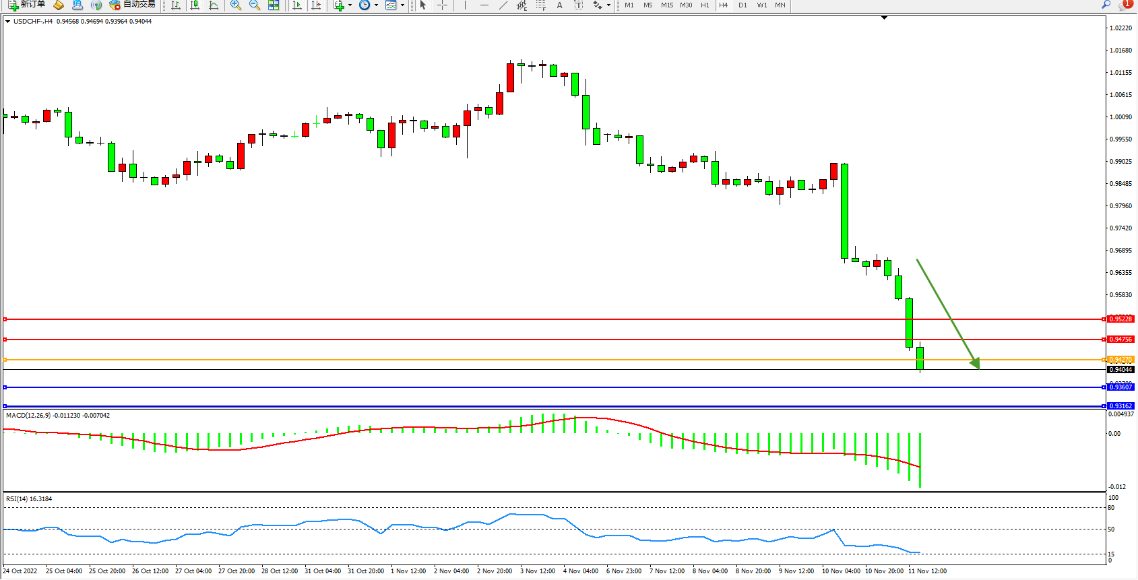Open the periodicity clock dropdown arrow
This screenshot has height=580, width=1138.
click(376, 5)
